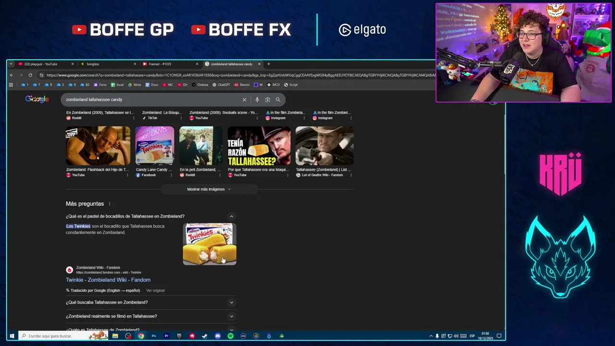Launch Premiere Pro from the taskbar

tap(166, 336)
